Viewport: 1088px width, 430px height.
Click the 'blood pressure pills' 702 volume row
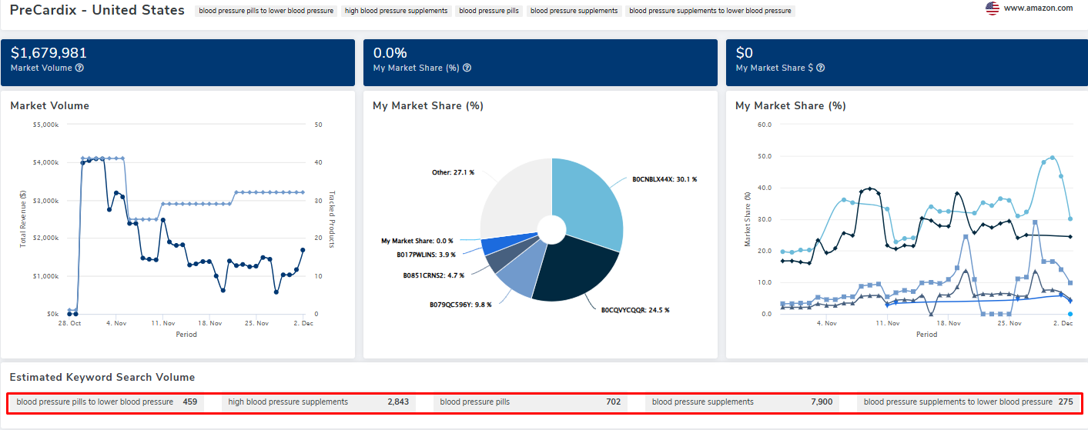(530, 402)
